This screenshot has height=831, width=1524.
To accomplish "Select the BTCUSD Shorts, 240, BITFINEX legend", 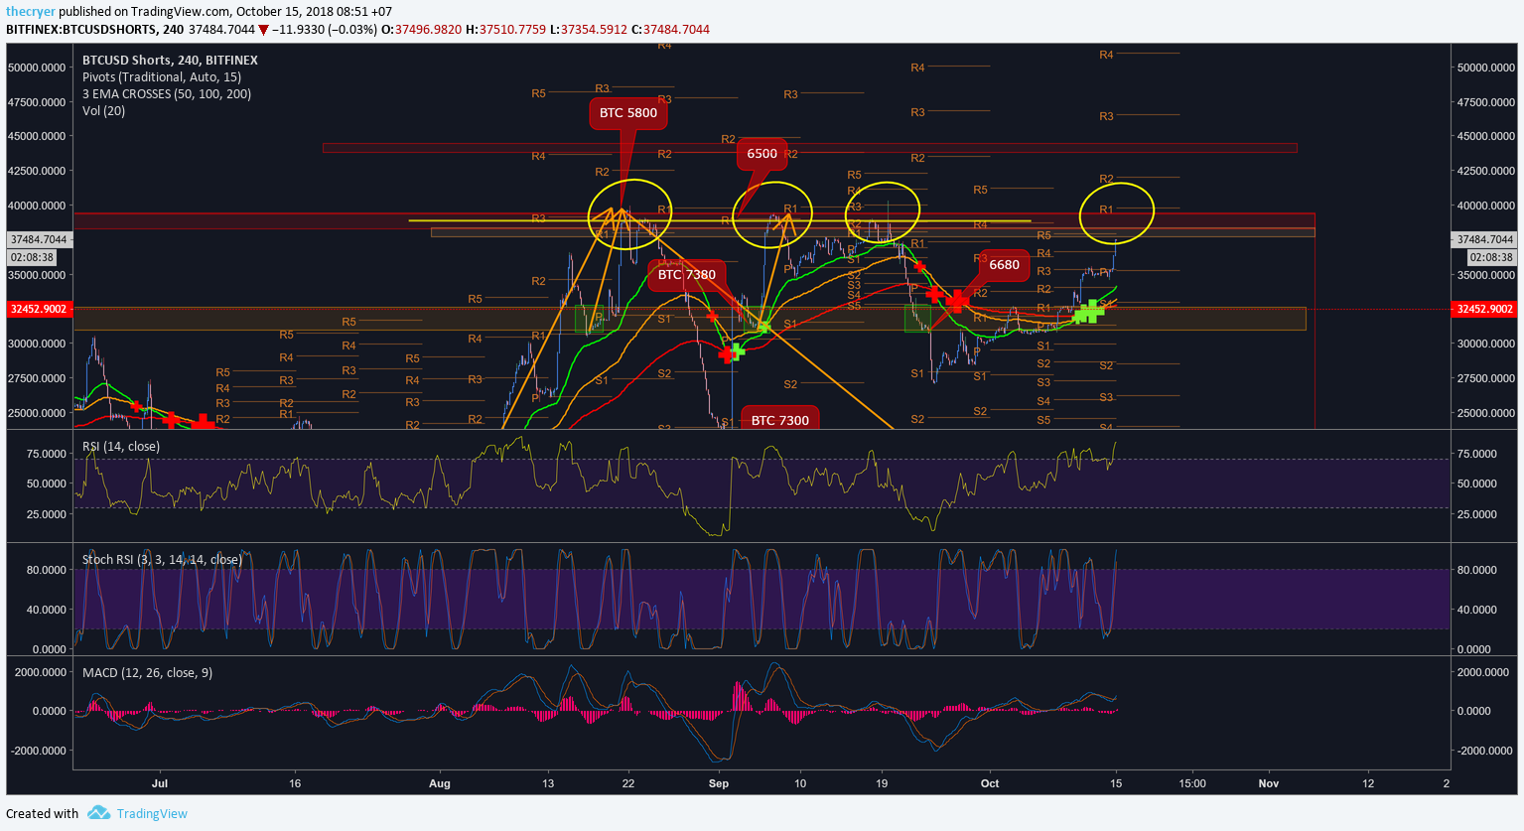I will (x=170, y=61).
